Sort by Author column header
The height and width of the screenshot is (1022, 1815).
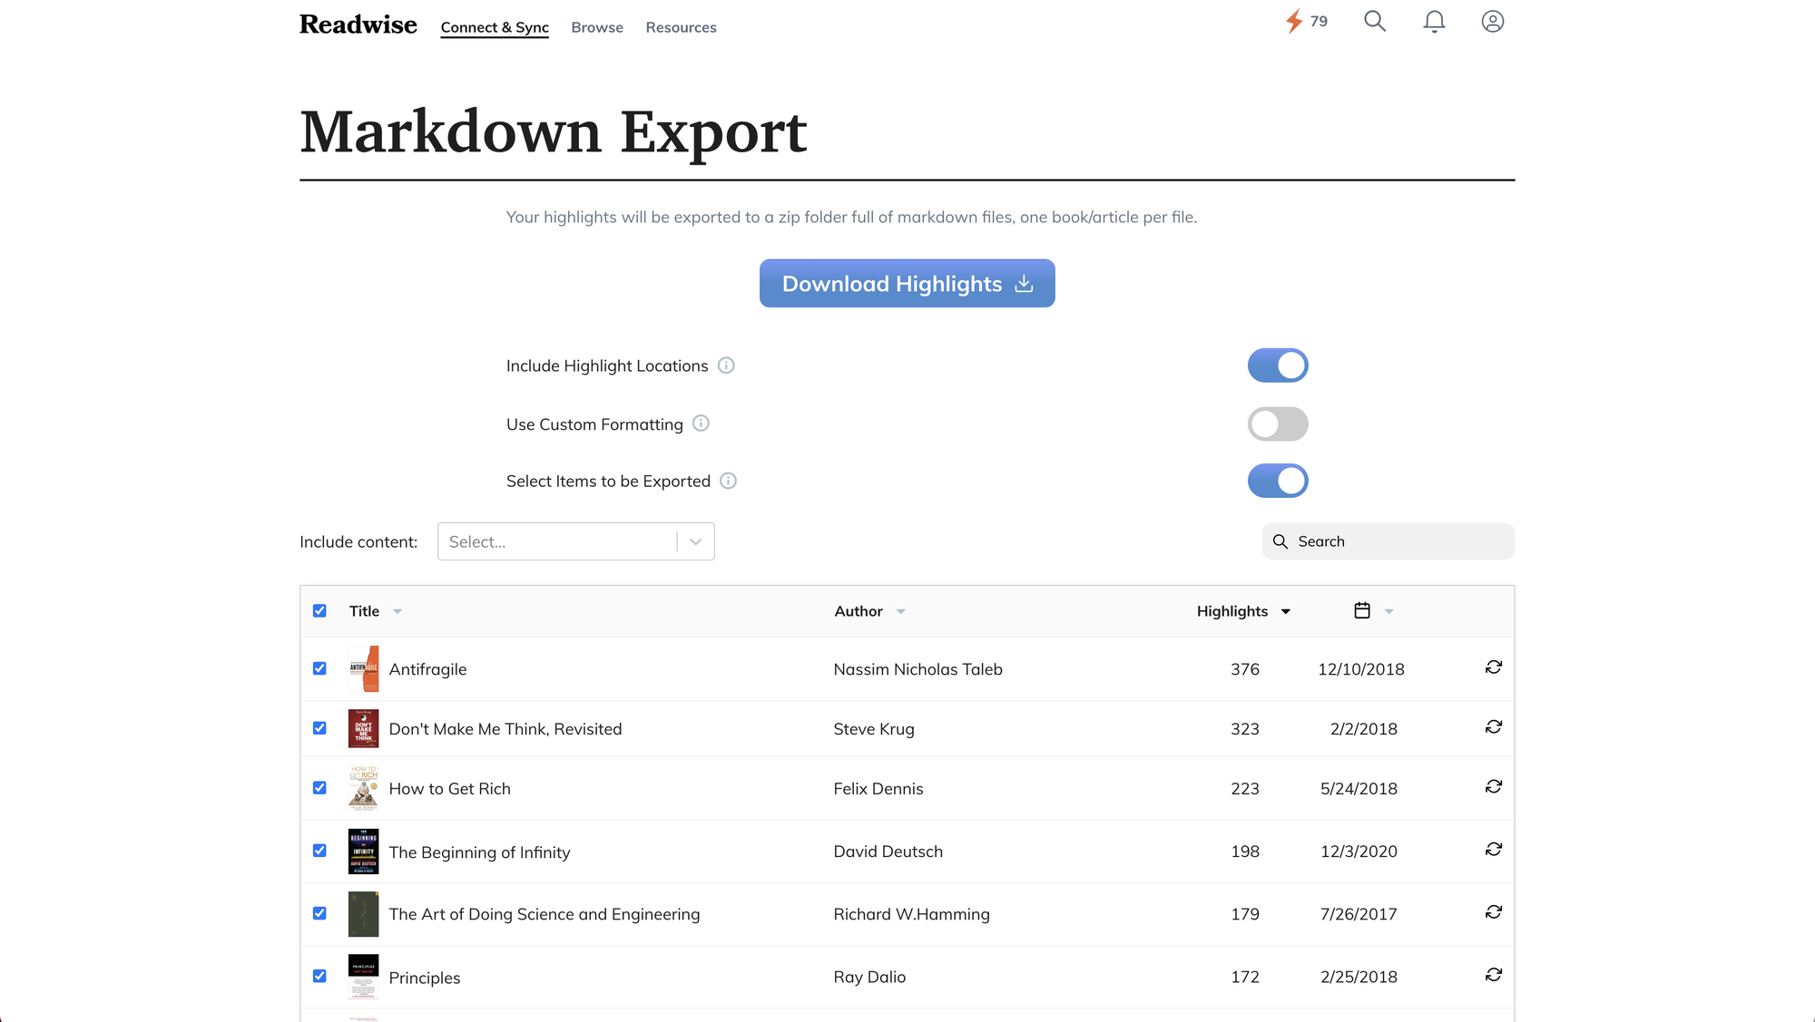click(x=869, y=611)
